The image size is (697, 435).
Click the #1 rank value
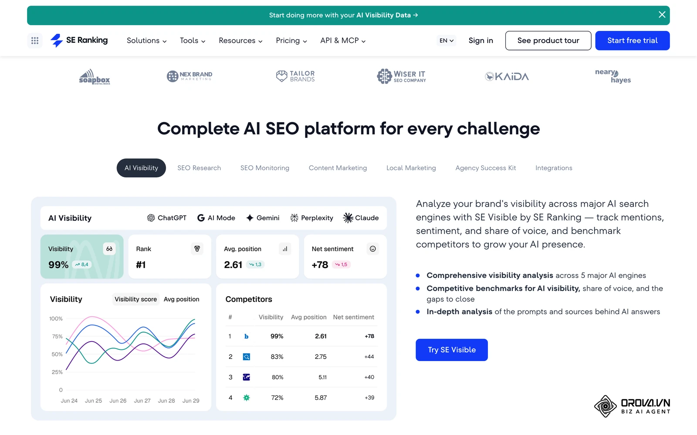pos(141,265)
